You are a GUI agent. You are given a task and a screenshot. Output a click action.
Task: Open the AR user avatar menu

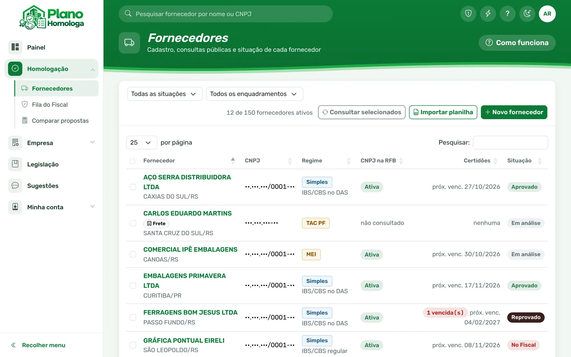pos(547,14)
